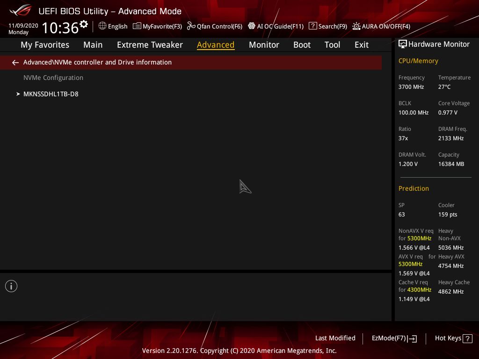
Task: Switch to EzMode(F7) label
Action: tap(389, 338)
